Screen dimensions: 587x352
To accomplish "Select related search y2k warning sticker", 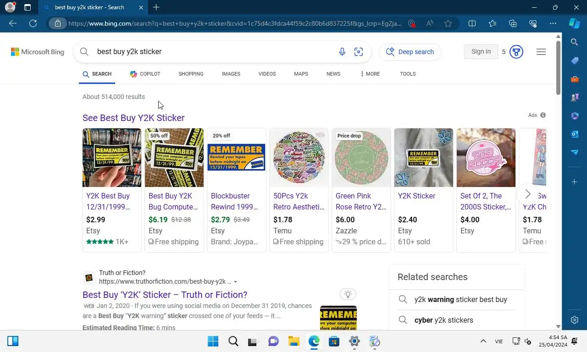I will (460, 299).
